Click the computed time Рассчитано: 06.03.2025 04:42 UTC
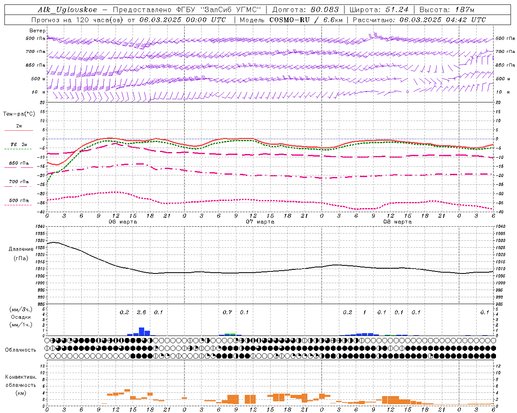This screenshot has width=517, height=413. click(419, 20)
